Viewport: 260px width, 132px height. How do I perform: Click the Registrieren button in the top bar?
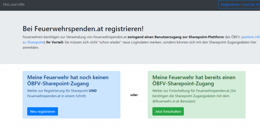[x=239, y=5]
